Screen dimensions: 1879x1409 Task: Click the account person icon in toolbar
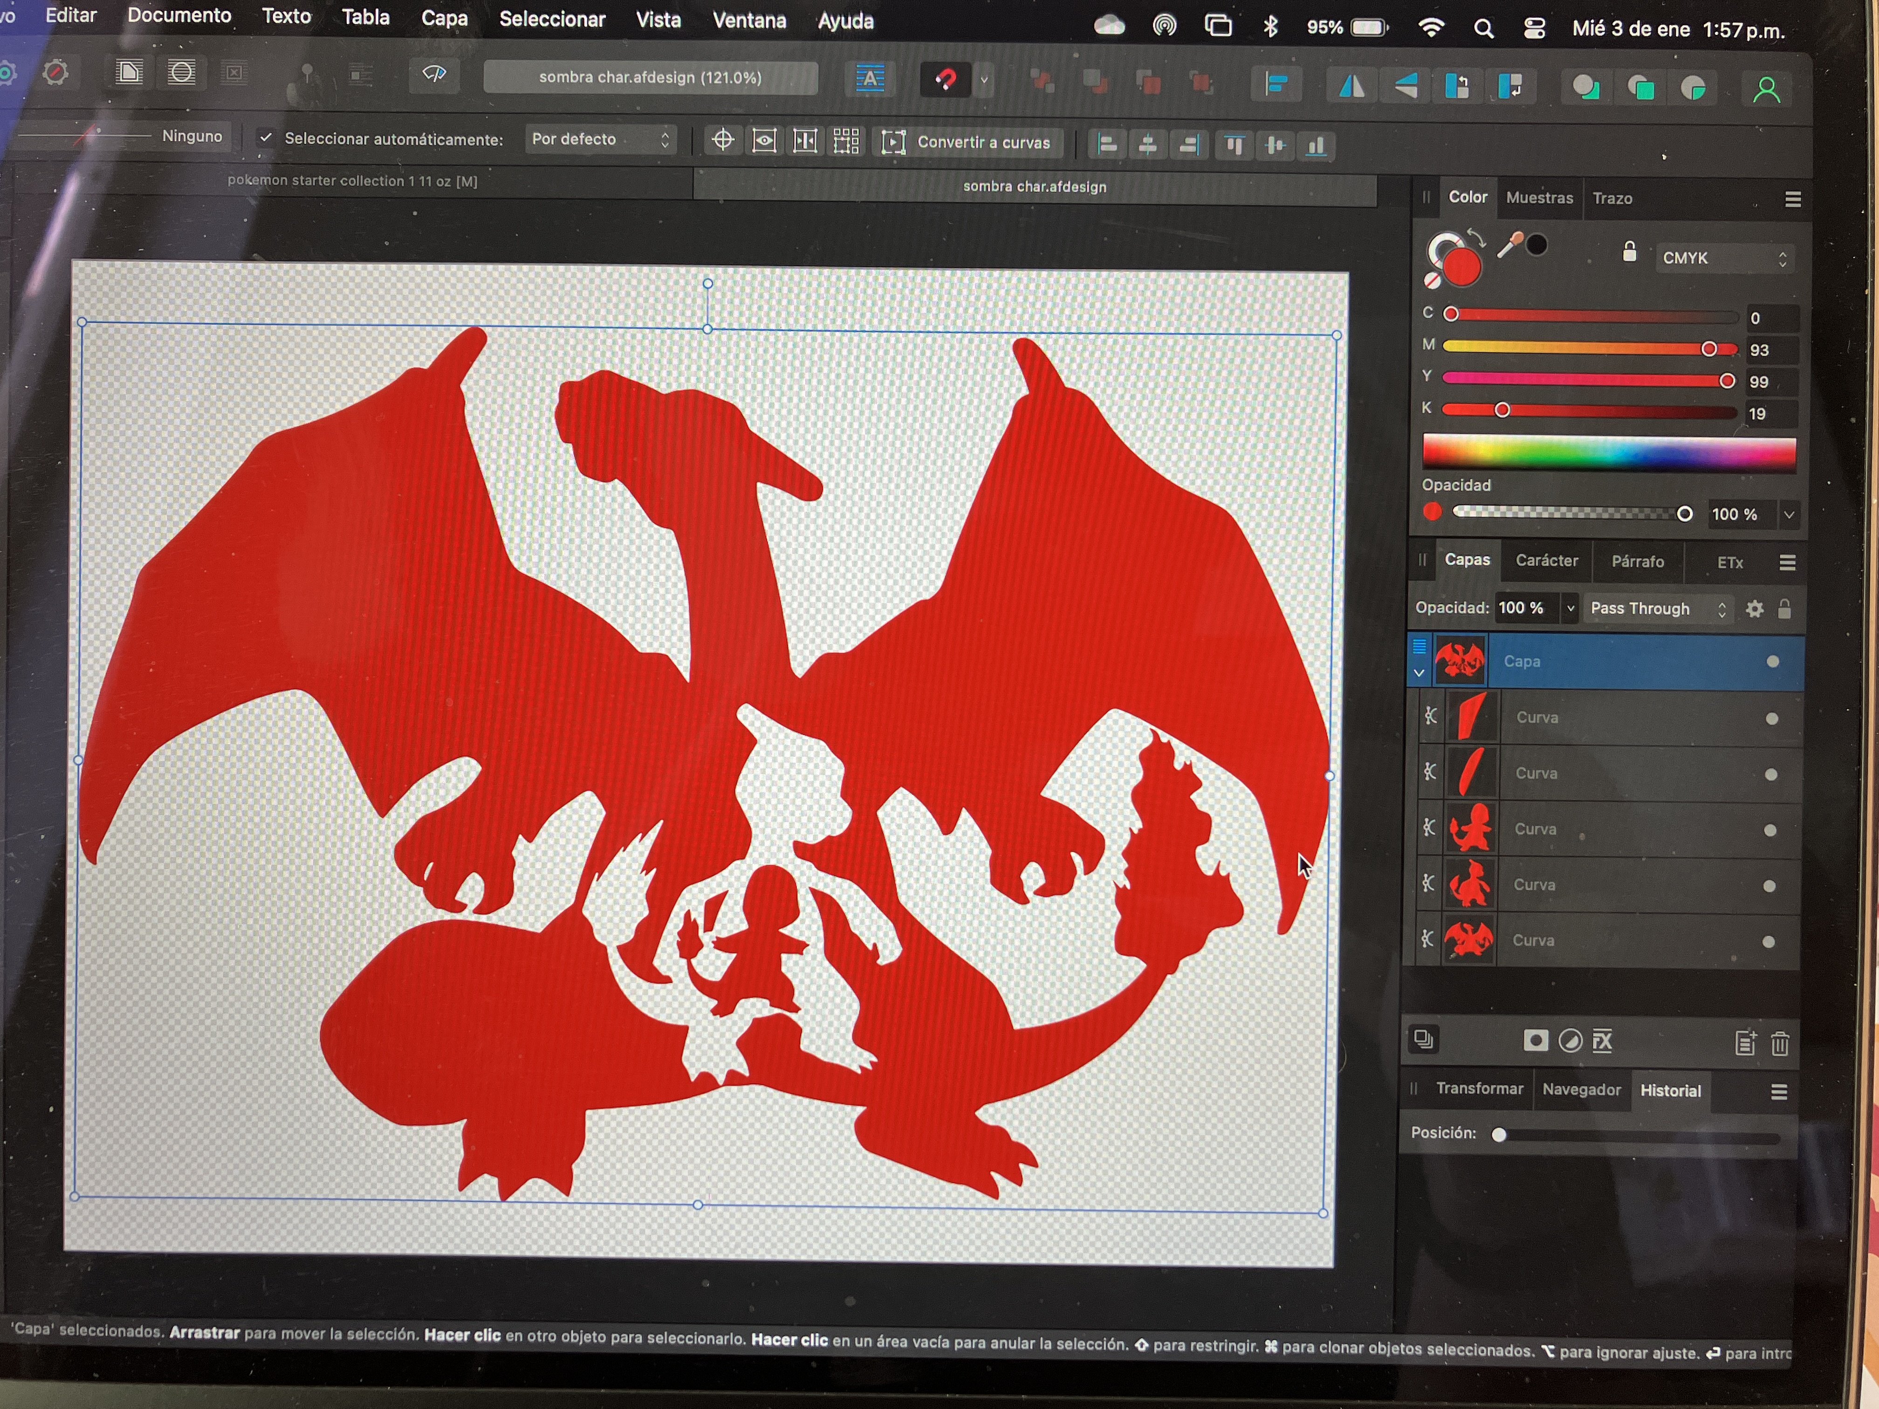(x=1767, y=89)
